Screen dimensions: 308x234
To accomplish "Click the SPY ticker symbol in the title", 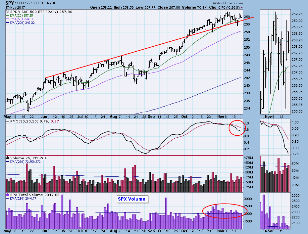I will [10, 3].
